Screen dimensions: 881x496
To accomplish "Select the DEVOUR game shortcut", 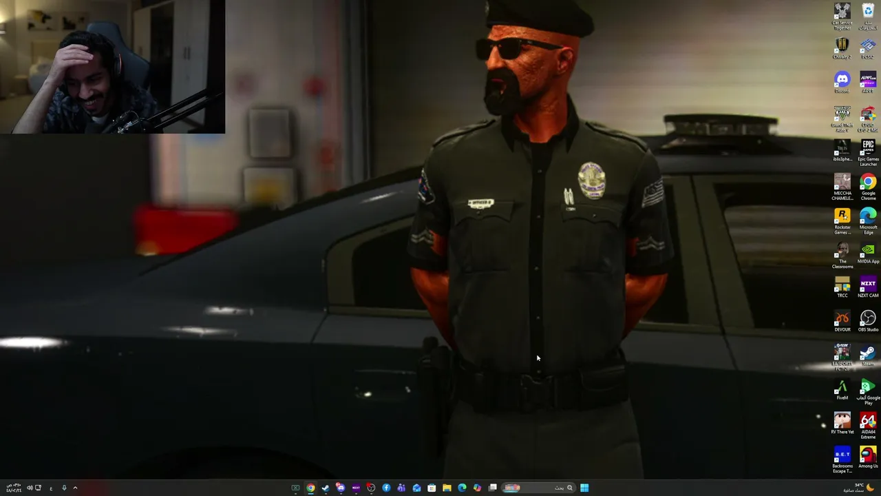I will (842, 321).
